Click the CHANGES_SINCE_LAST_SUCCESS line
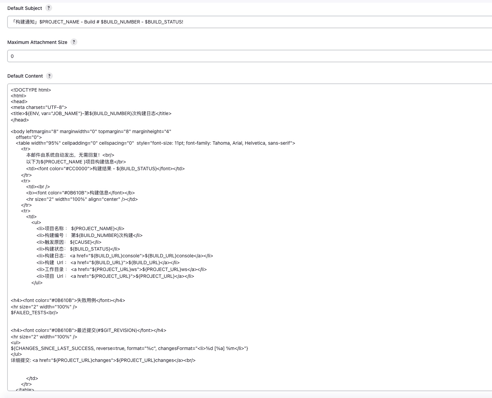The height and width of the screenshot is (398, 492). pyautogui.click(x=129, y=348)
